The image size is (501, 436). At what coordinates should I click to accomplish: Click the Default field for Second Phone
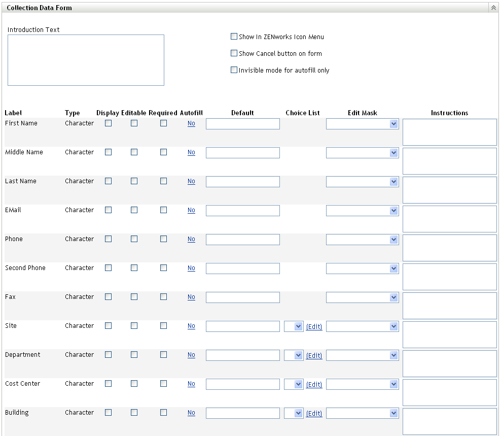[242, 269]
